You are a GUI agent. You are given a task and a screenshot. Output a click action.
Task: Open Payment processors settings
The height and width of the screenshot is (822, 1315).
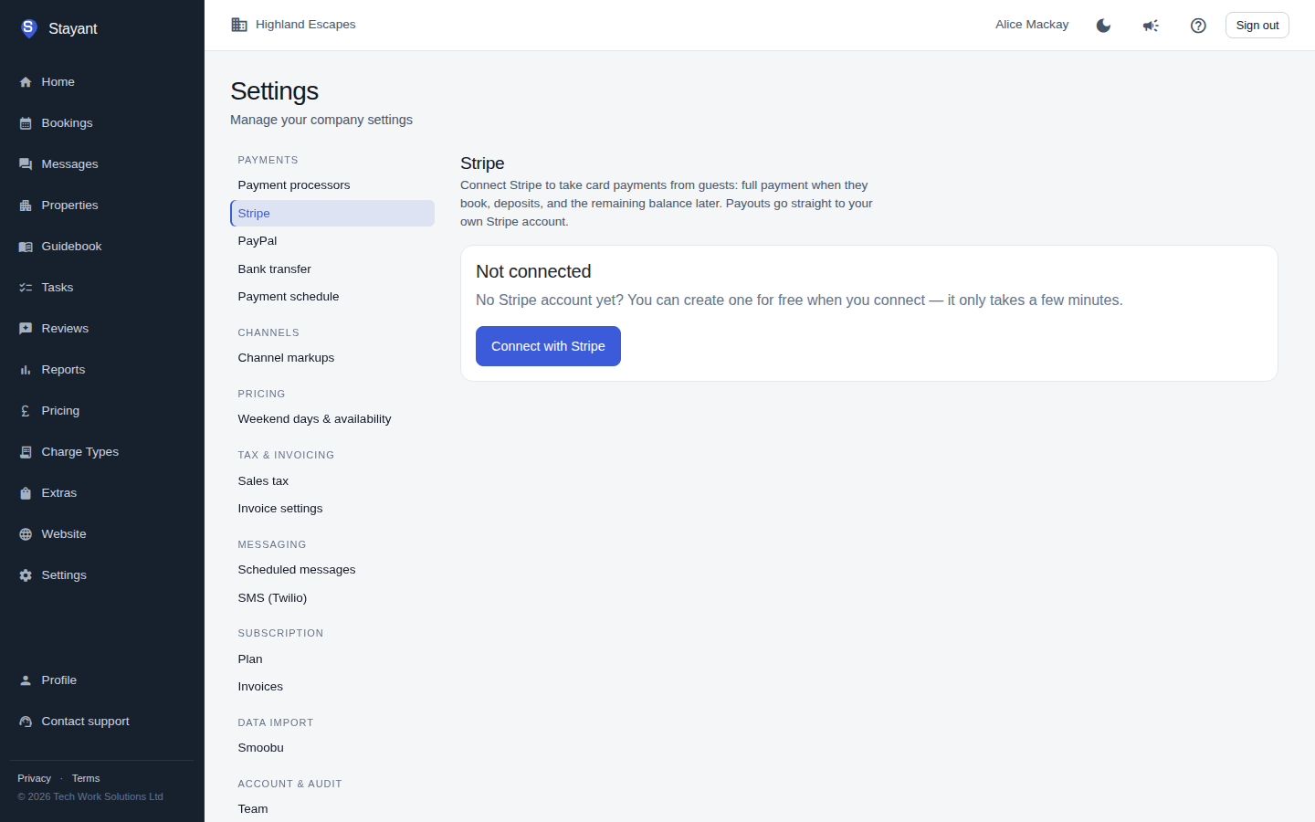[x=332, y=185]
